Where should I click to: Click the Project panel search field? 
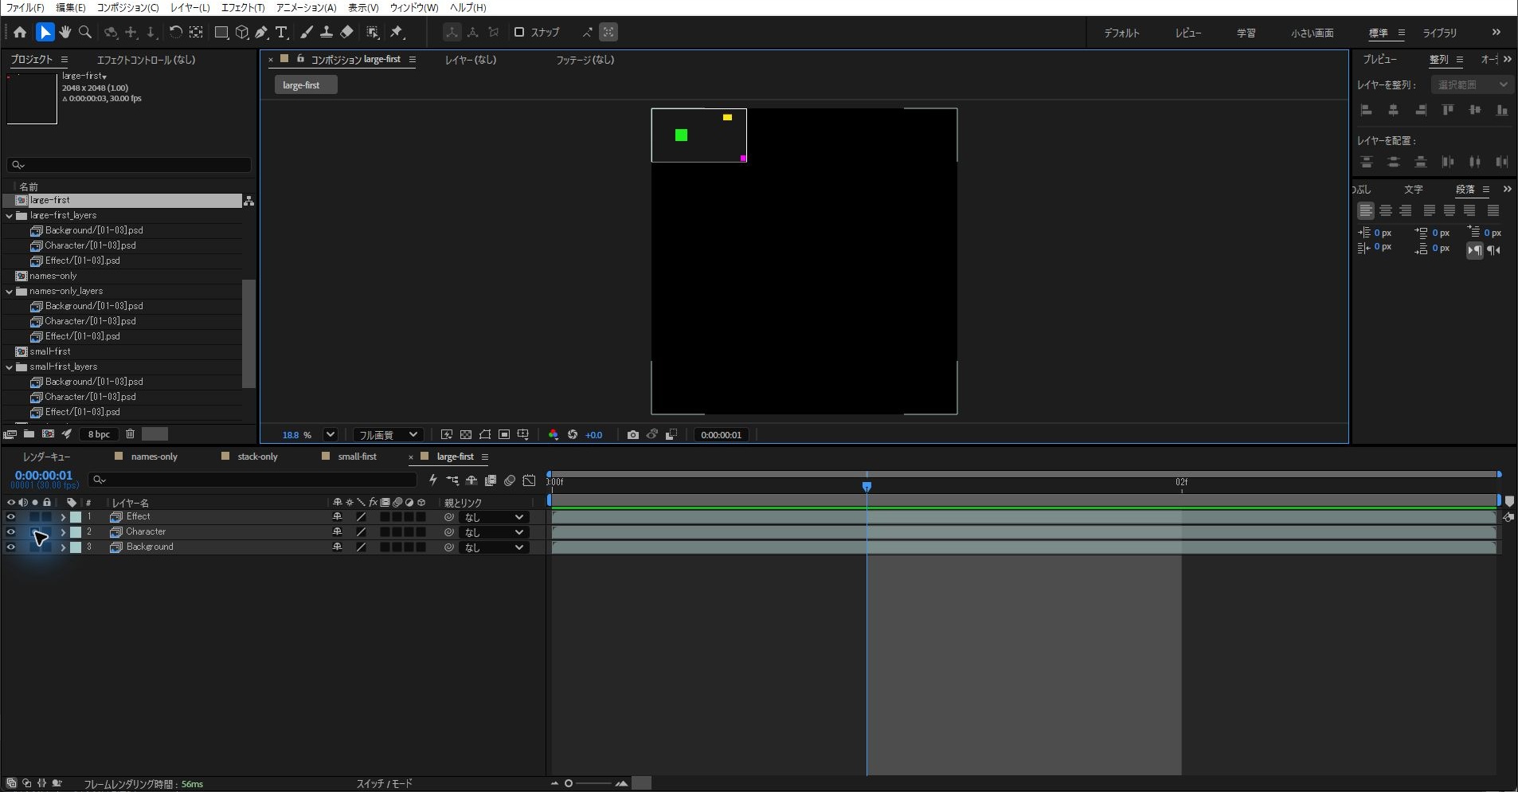tap(129, 165)
